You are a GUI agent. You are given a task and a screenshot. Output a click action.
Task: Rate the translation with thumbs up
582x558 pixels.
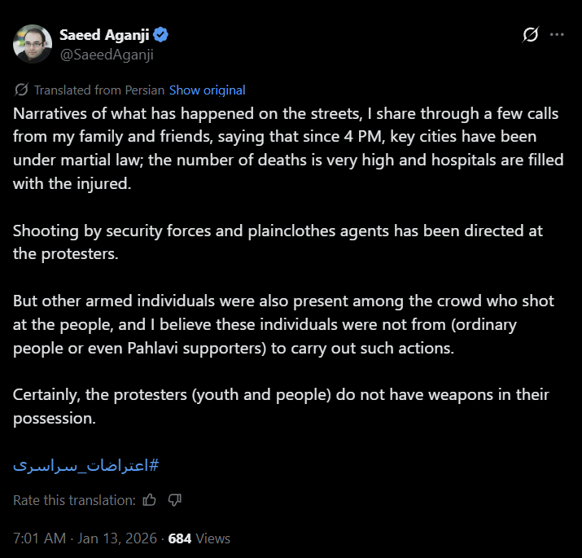click(x=149, y=499)
